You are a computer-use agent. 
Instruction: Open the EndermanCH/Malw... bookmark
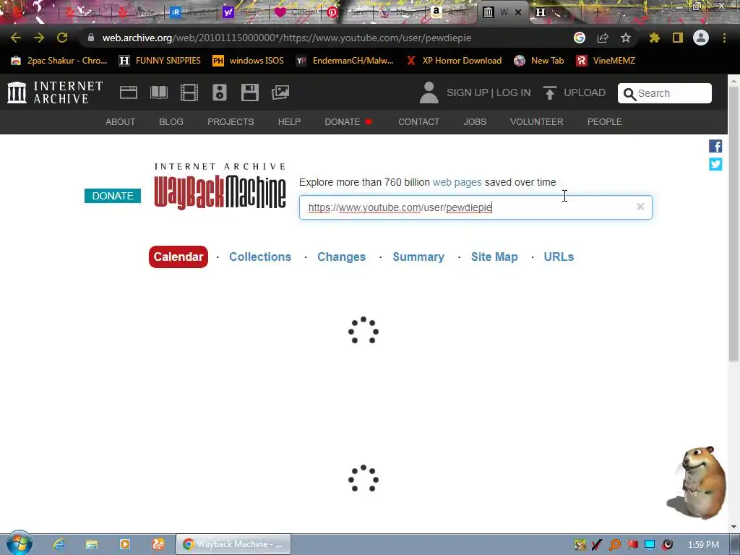coord(345,61)
